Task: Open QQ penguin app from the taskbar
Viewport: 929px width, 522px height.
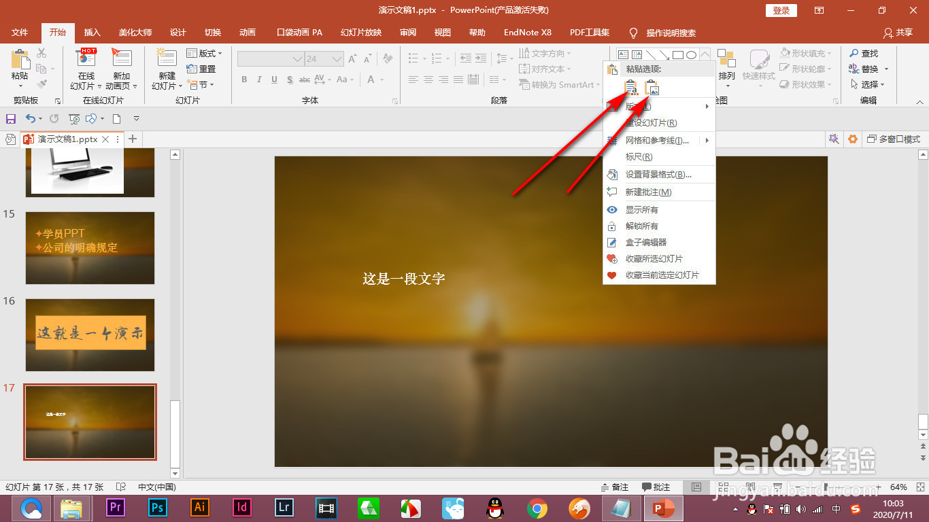Action: (495, 508)
